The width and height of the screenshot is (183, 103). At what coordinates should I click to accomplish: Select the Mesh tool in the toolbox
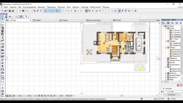tap(2, 60)
